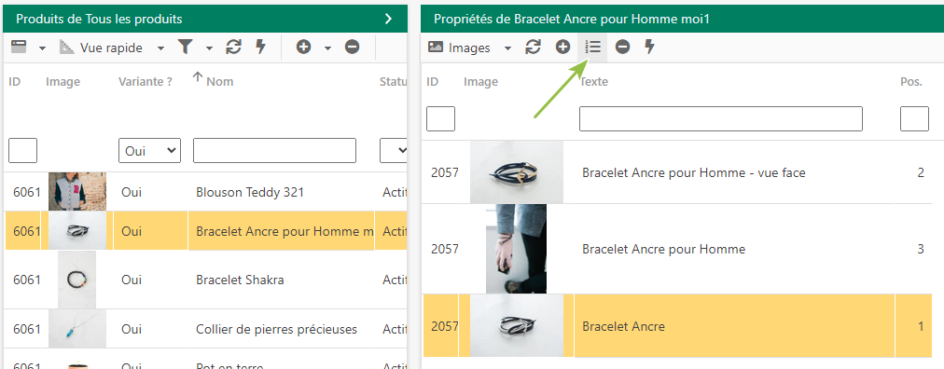Sort products by Nom column header
The height and width of the screenshot is (369, 944).
[x=219, y=82]
